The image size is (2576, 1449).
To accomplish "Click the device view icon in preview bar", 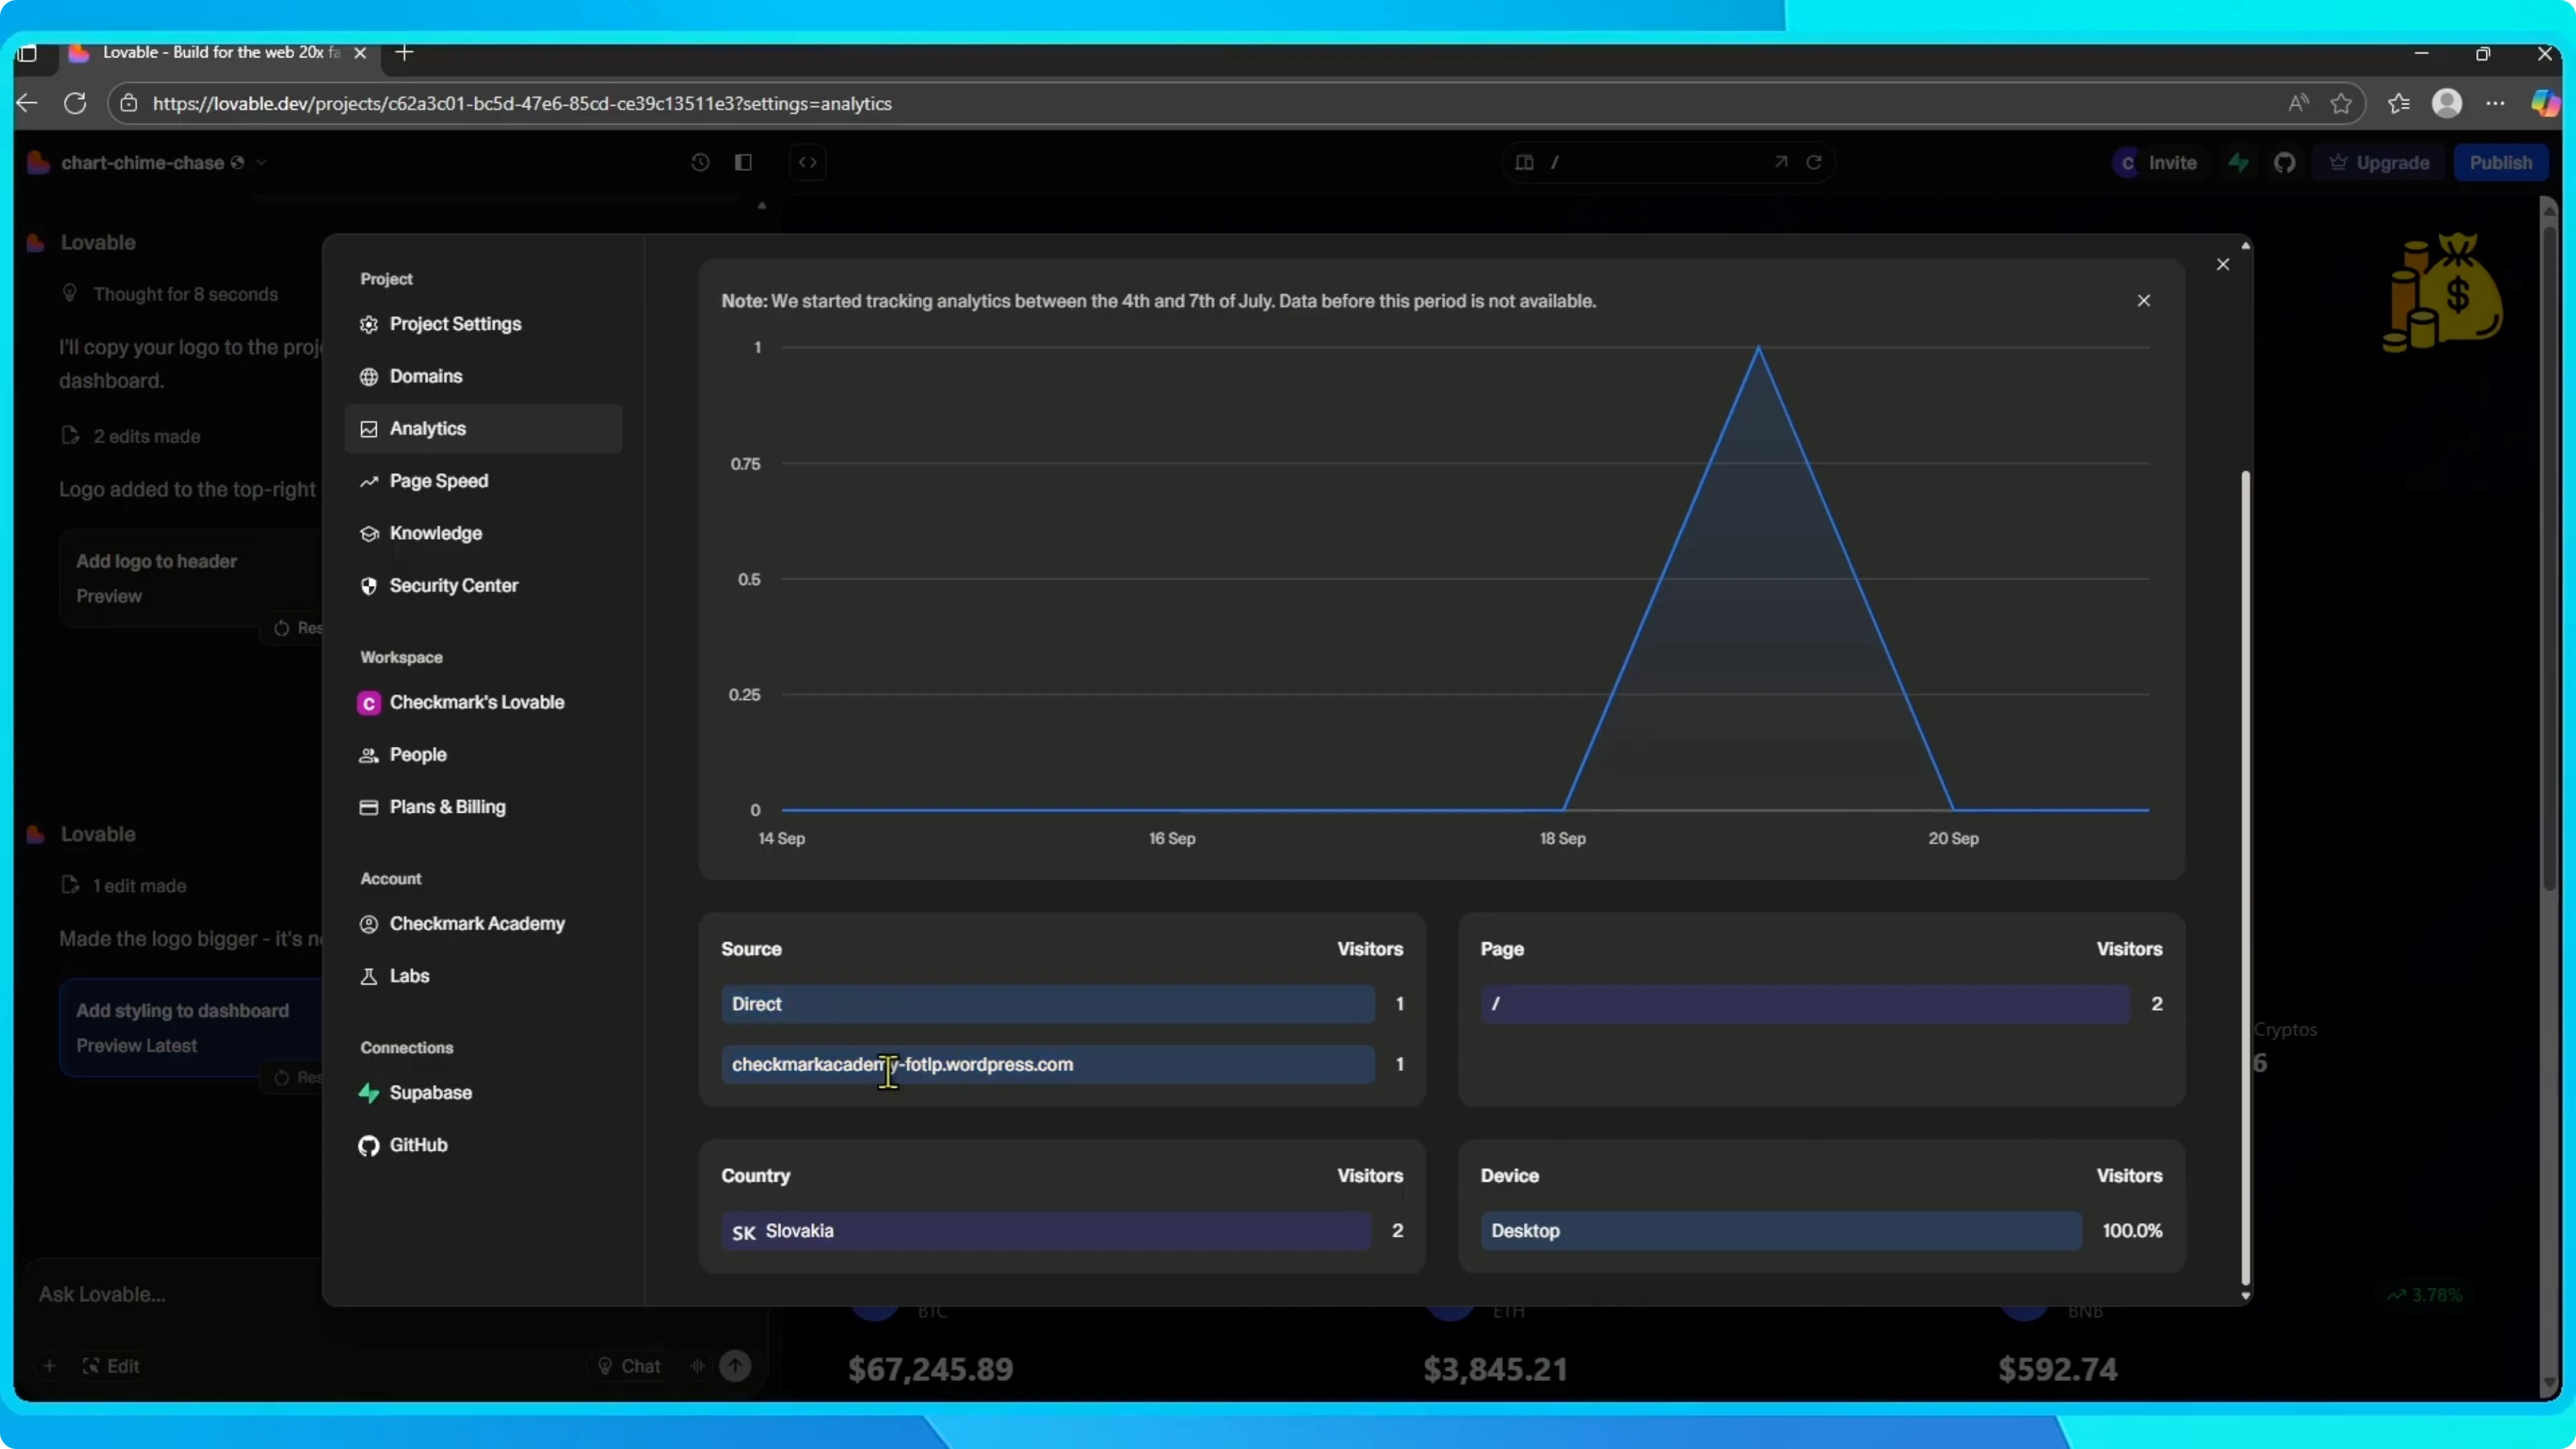I will [x=1523, y=162].
